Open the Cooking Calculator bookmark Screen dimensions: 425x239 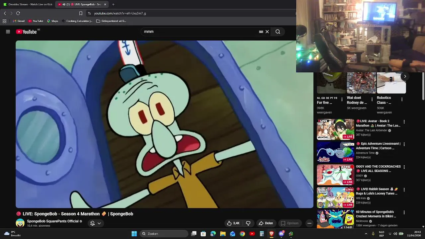tap(77, 21)
